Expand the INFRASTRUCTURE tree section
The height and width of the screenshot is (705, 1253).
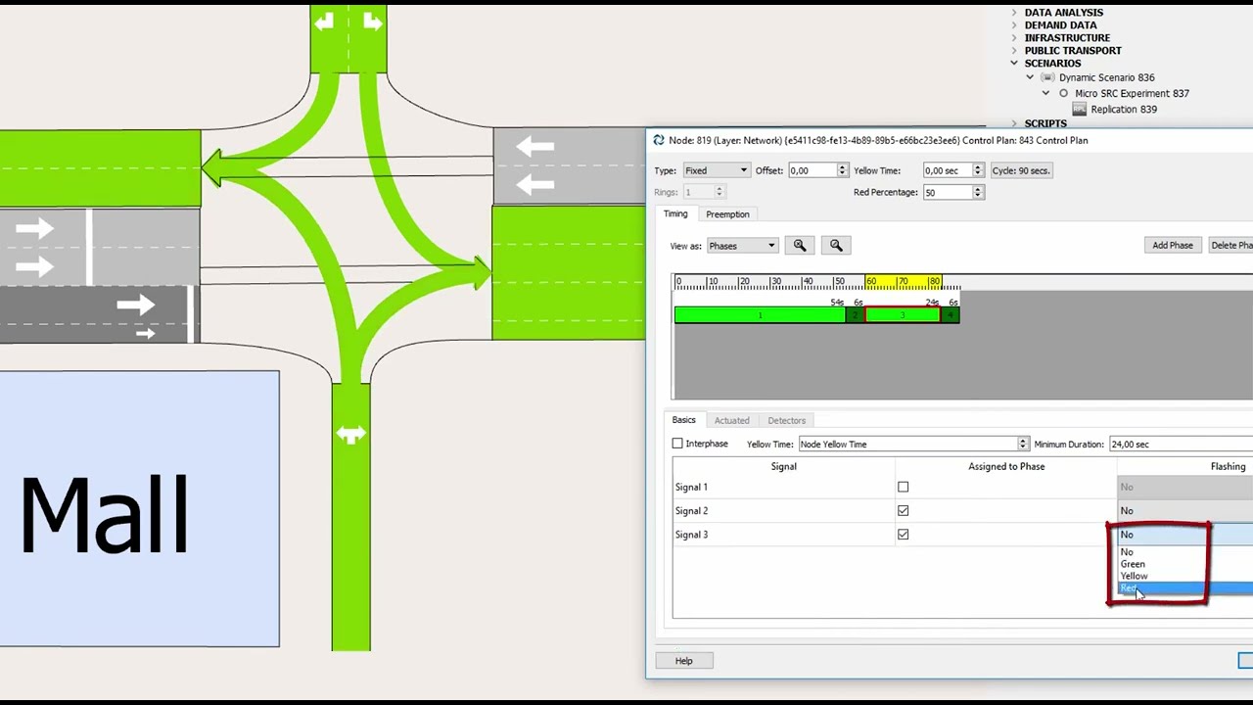pyautogui.click(x=1014, y=38)
